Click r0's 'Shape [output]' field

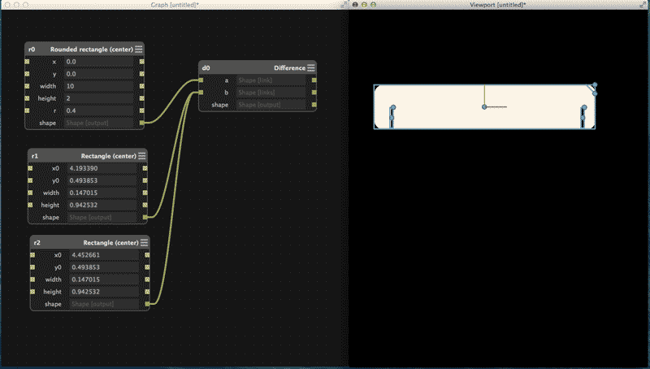point(98,124)
